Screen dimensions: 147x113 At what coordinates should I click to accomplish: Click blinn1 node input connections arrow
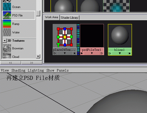click(x=110, y=53)
